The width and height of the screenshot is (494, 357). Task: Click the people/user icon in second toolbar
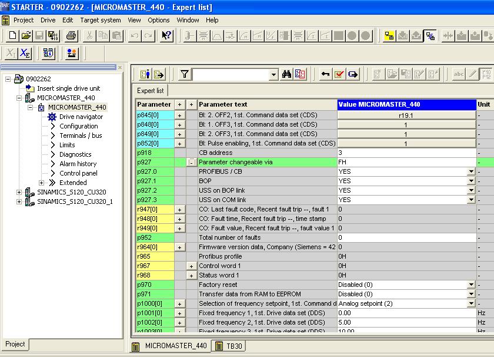(72, 53)
